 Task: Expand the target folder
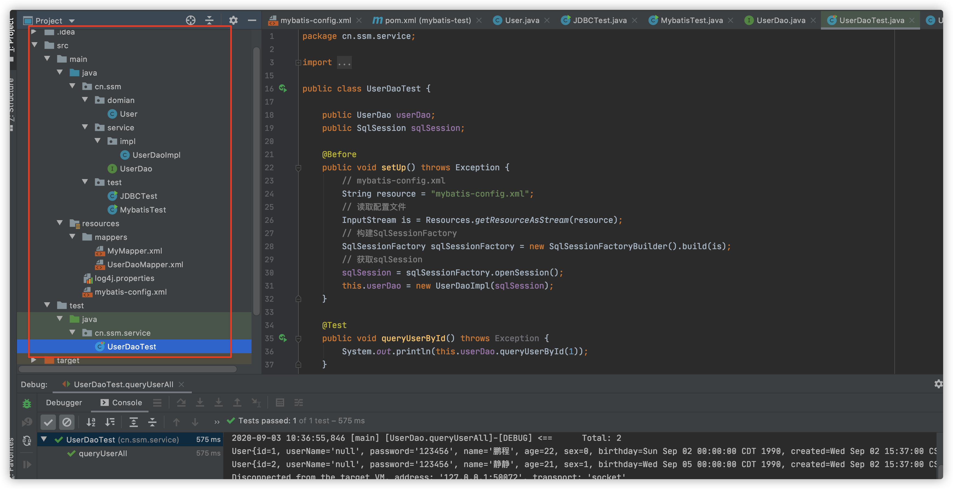[x=34, y=360]
